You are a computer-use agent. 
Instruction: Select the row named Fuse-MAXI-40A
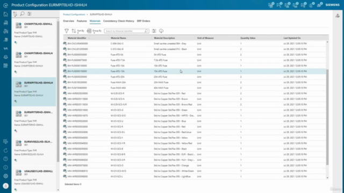[x=195, y=88]
